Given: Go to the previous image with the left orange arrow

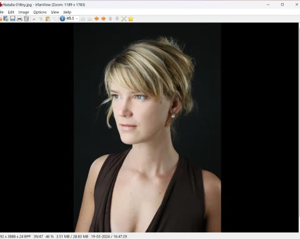Looking at the screenshot, I should coord(97,19).
